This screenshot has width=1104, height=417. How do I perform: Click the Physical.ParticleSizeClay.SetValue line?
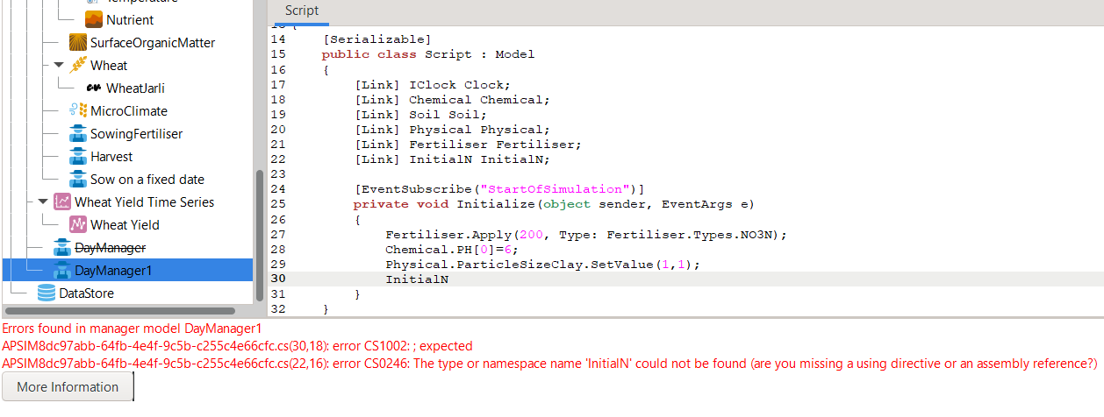(542, 264)
